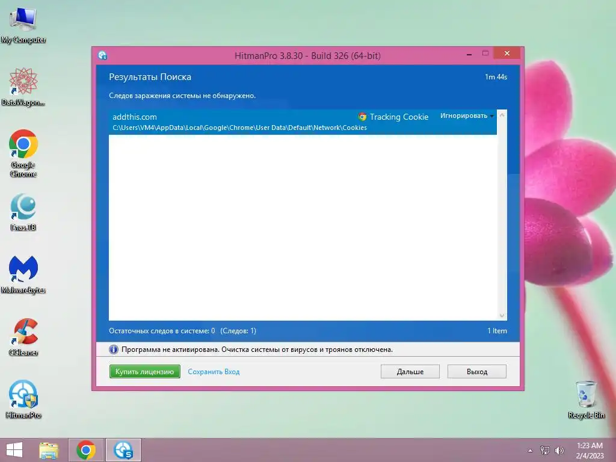616x462 pixels.
Task: Open the DataWagon desktop shortcut
Action: pos(23,87)
